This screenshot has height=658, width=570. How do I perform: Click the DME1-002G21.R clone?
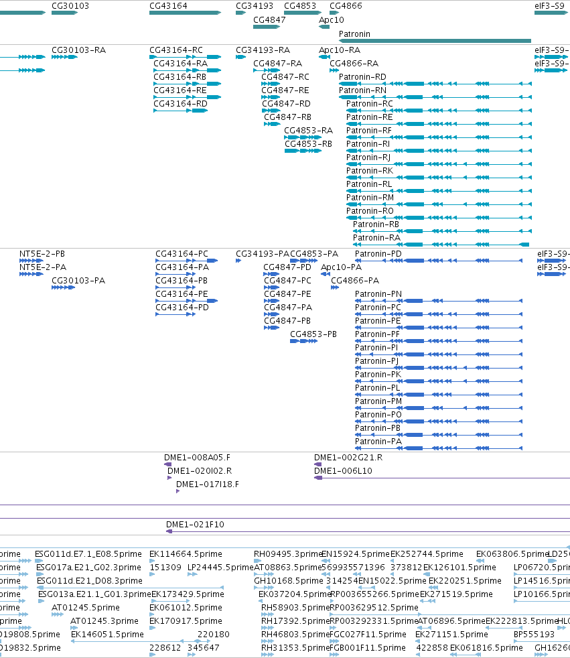pyautogui.click(x=317, y=464)
